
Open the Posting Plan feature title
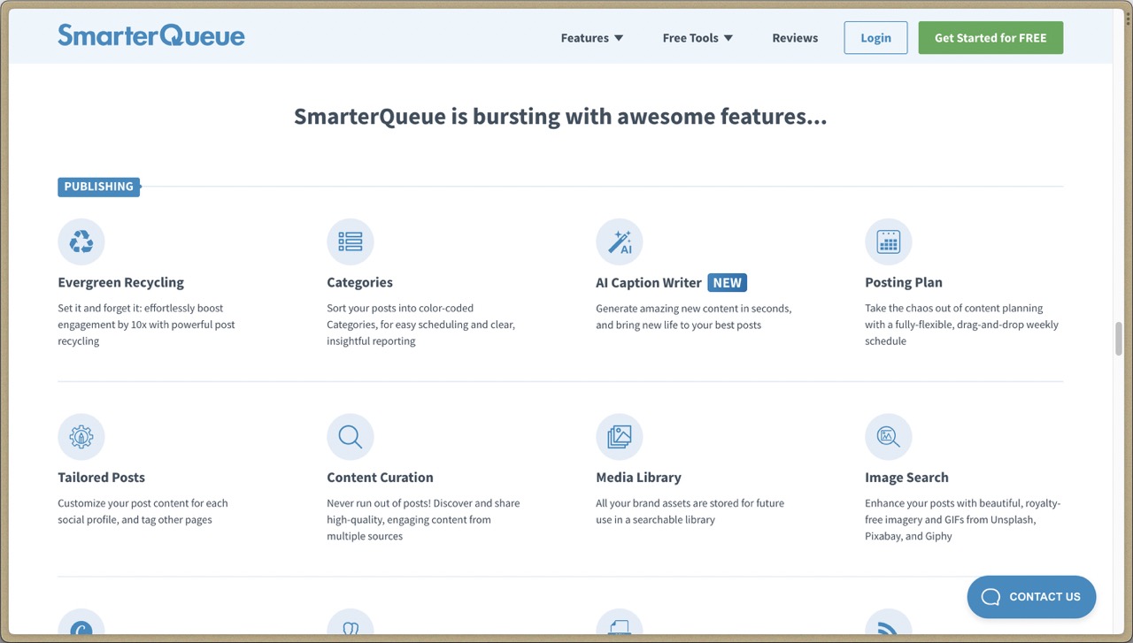[904, 282]
